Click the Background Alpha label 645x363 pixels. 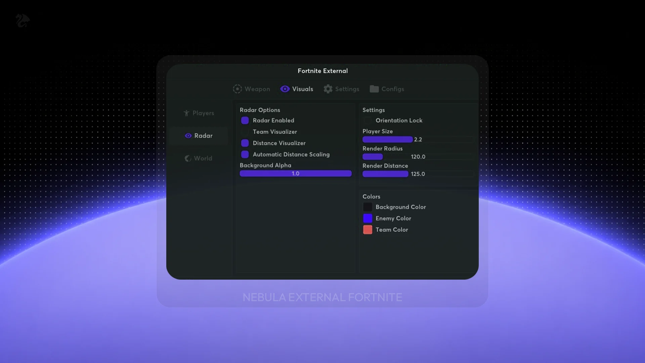tap(265, 165)
